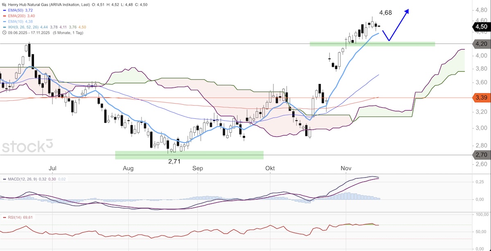This screenshot has height=251, width=491.
Task: Click the black 4,50 current price tag
Action: coord(481,27)
